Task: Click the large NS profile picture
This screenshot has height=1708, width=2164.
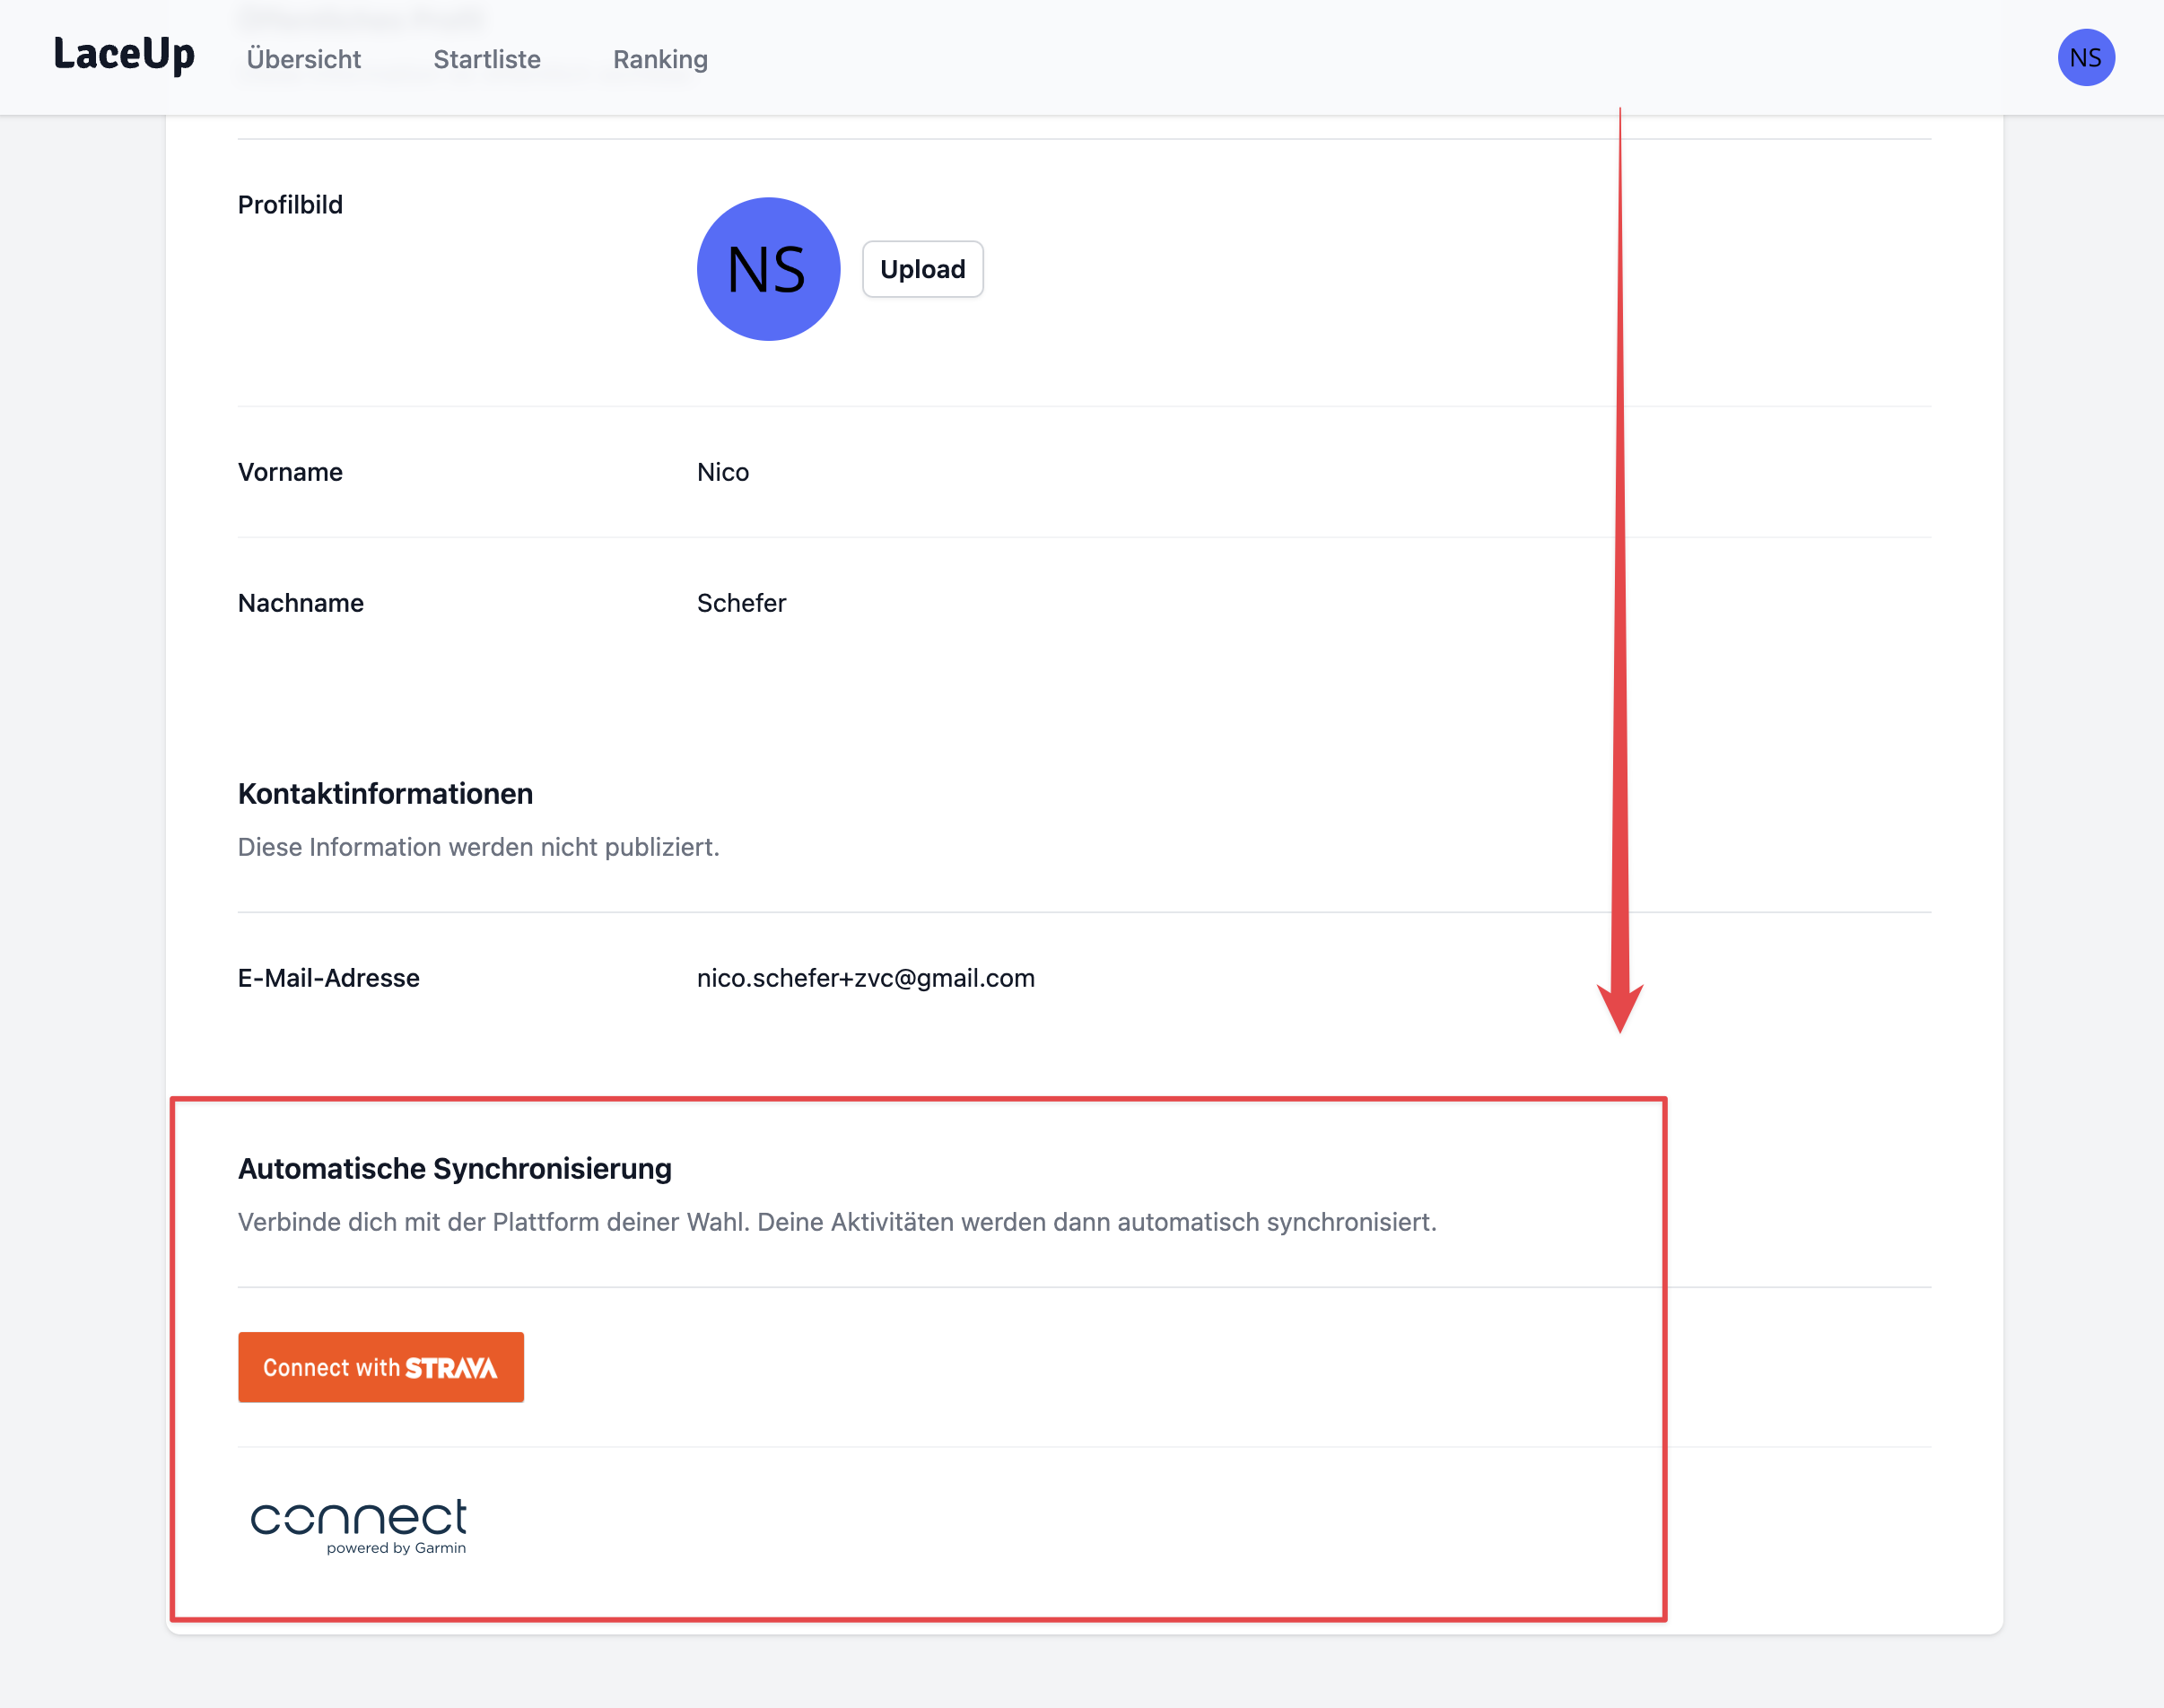Action: coord(768,269)
